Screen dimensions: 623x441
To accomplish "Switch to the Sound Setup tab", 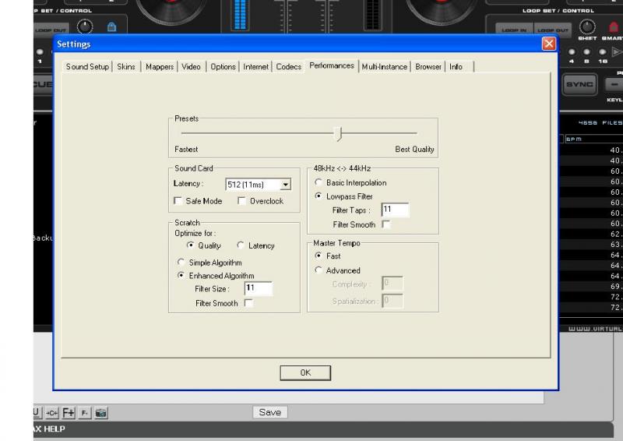I will point(87,67).
